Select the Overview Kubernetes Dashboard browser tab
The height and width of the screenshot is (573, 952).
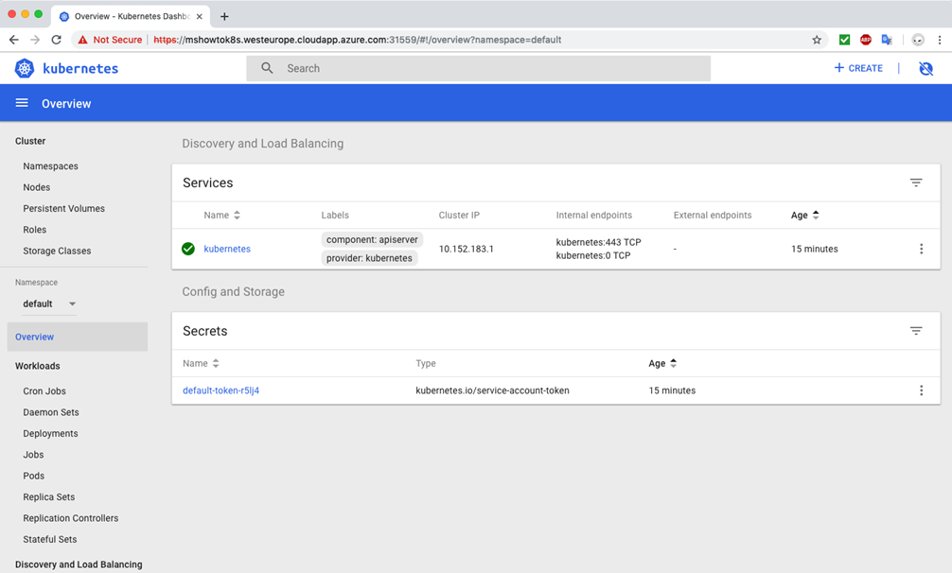coord(132,16)
